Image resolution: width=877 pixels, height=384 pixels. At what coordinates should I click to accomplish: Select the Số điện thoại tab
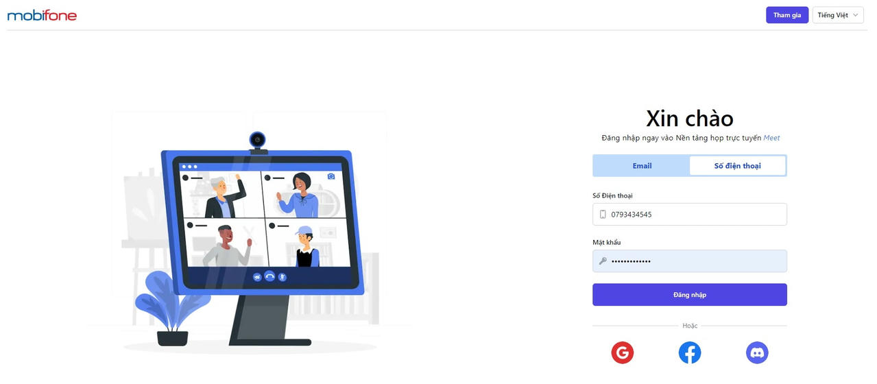coord(738,166)
